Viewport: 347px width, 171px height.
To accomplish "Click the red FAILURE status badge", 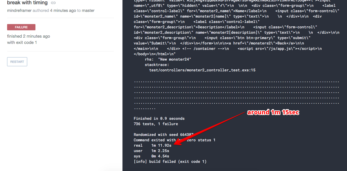I will point(21,27).
